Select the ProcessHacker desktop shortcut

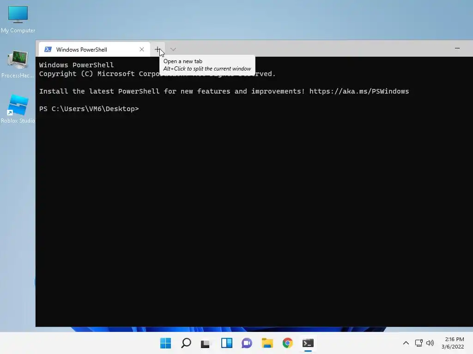(x=18, y=64)
